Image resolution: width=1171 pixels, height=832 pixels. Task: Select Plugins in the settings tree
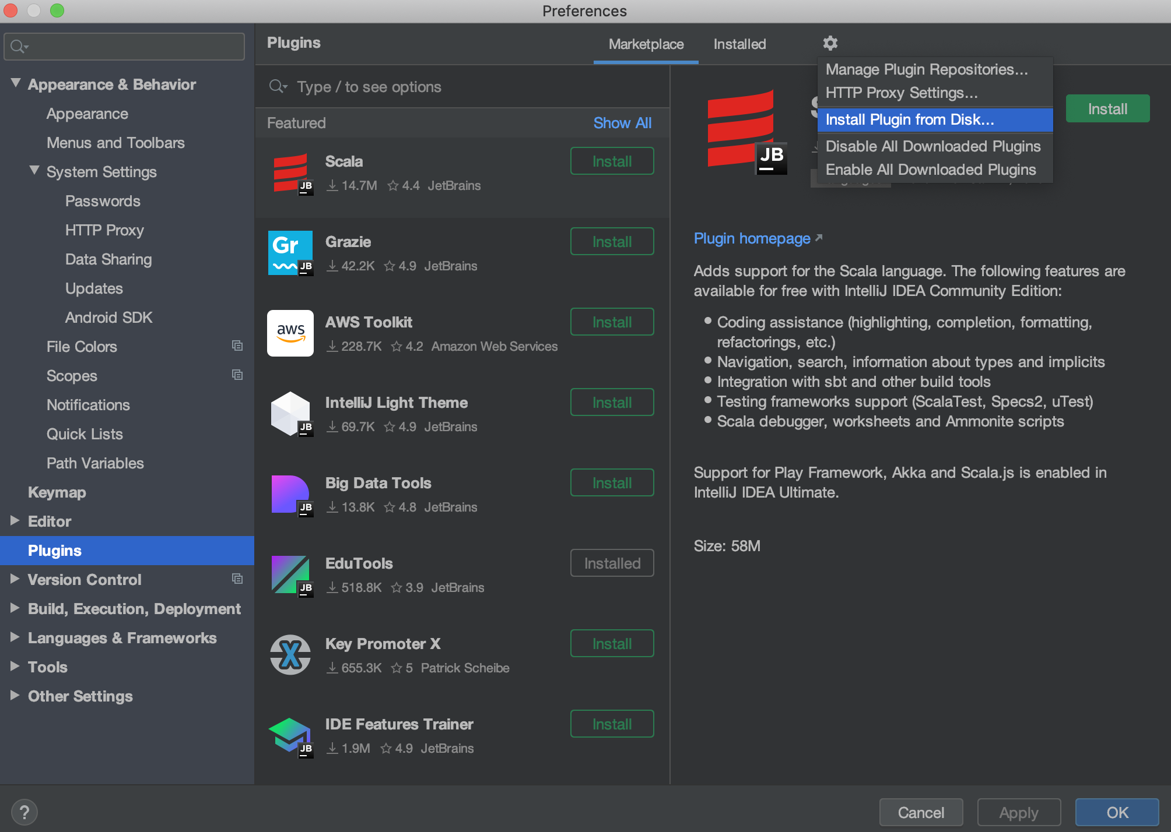[x=127, y=550]
